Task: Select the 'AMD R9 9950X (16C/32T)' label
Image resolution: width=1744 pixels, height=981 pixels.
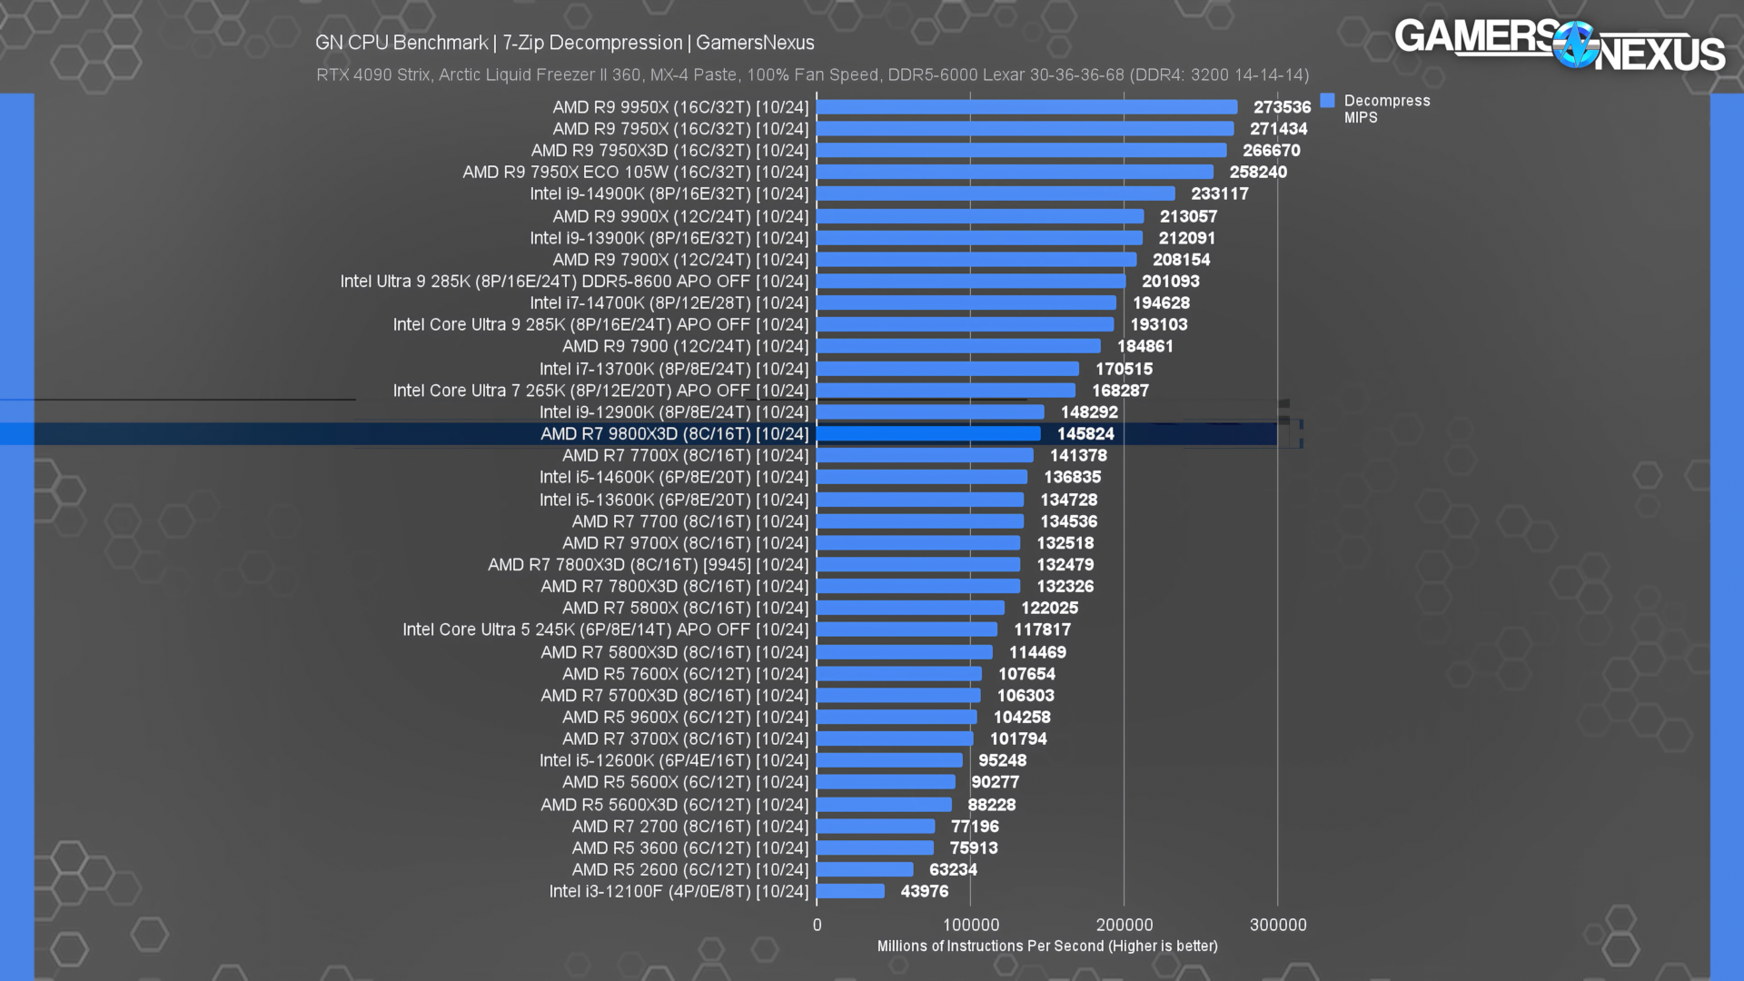Action: (680, 107)
